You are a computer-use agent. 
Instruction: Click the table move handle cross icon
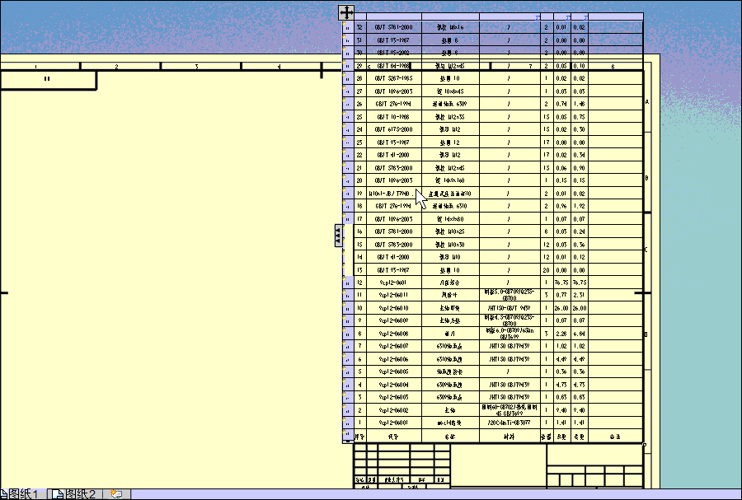point(347,12)
